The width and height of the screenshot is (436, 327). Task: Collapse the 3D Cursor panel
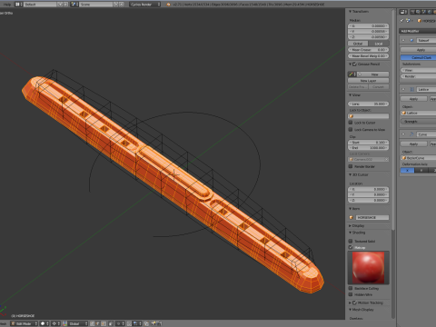351,174
